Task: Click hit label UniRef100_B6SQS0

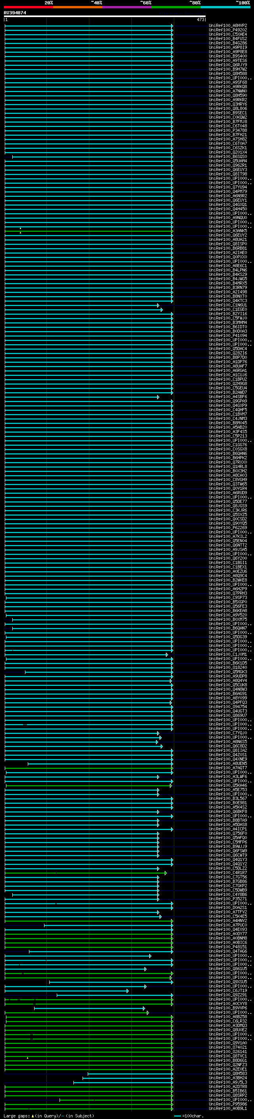Action: [x=228, y=157]
